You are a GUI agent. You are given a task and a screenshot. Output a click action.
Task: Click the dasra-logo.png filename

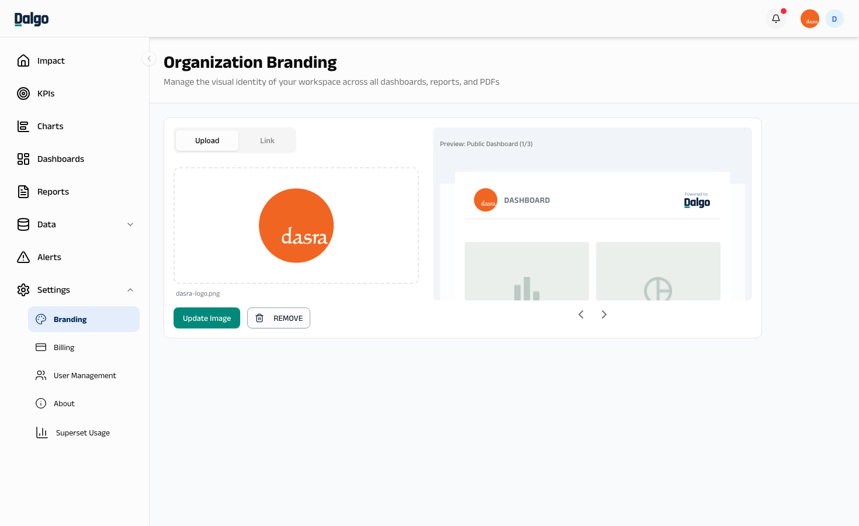pyautogui.click(x=198, y=293)
